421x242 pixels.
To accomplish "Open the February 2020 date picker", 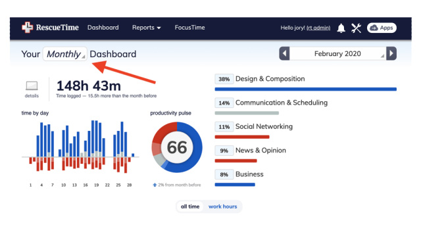I will 337,54.
